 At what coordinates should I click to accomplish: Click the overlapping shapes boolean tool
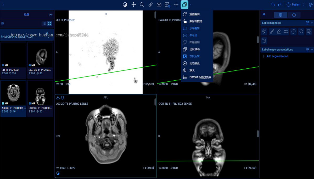pos(309,32)
